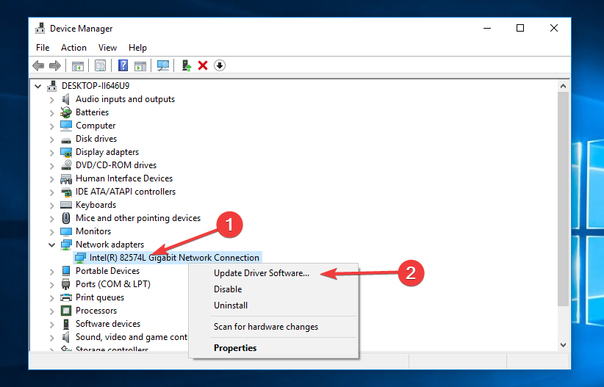Select the DVD/CD-ROM drives disc icon
The width and height of the screenshot is (604, 387).
pos(66,164)
